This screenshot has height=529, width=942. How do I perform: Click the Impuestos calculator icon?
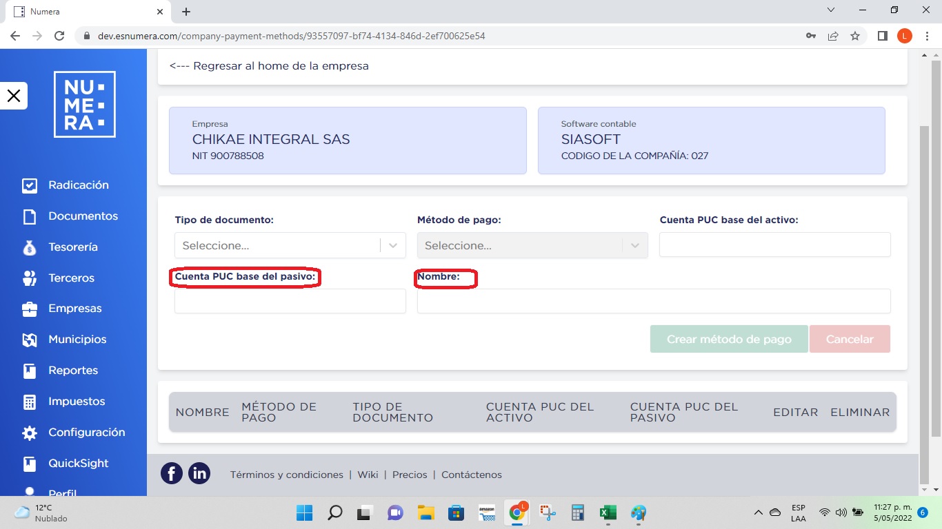[30, 402]
